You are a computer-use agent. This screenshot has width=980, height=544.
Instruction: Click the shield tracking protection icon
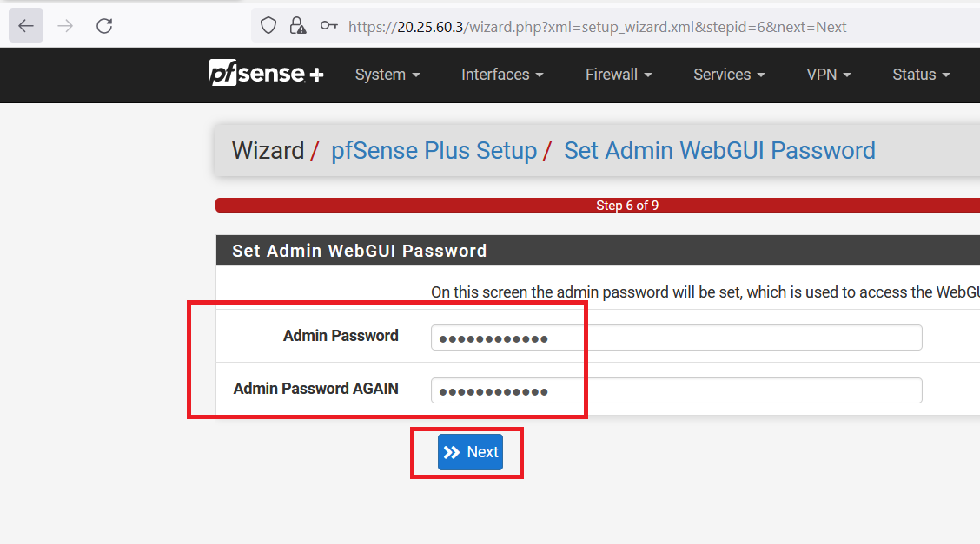[x=268, y=26]
